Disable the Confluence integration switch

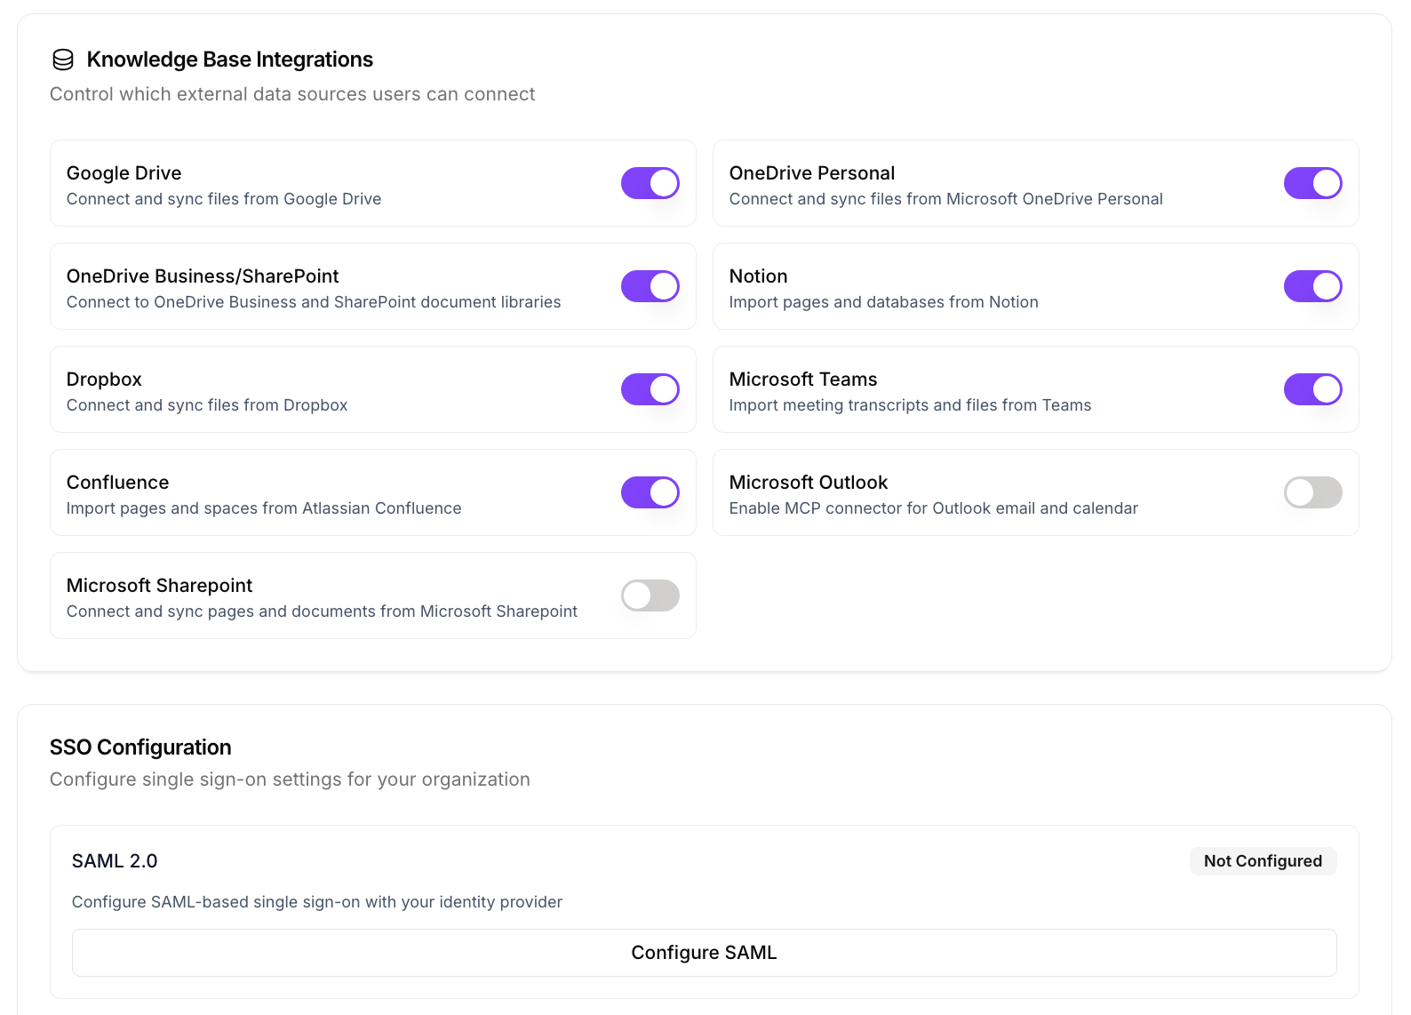(x=650, y=492)
